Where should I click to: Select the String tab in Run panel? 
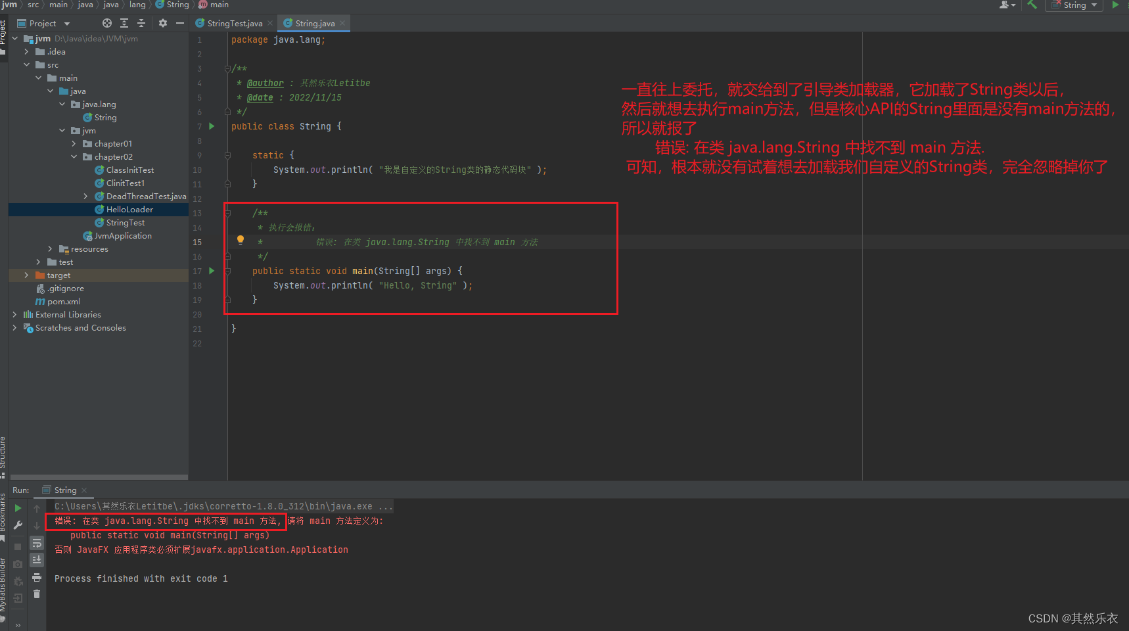click(x=65, y=490)
